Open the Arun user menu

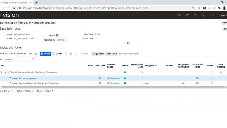pyautogui.click(x=223, y=15)
